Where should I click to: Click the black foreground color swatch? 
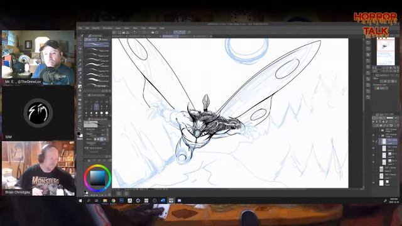[x=79, y=134]
